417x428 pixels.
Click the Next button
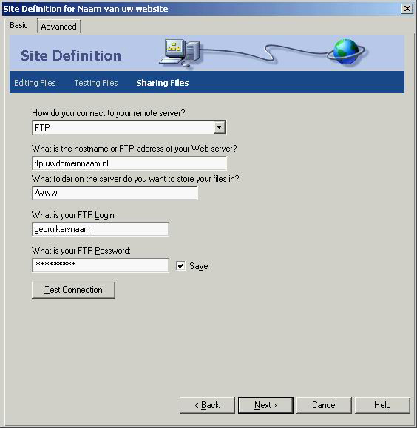[265, 405]
